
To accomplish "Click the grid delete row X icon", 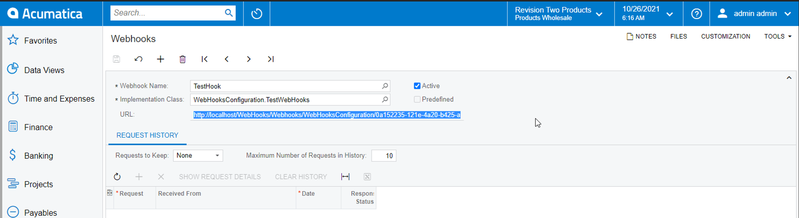I will click(x=161, y=177).
